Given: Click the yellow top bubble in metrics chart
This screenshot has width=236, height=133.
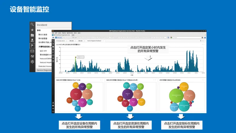Looking at the screenshot, I should click(x=184, y=87).
